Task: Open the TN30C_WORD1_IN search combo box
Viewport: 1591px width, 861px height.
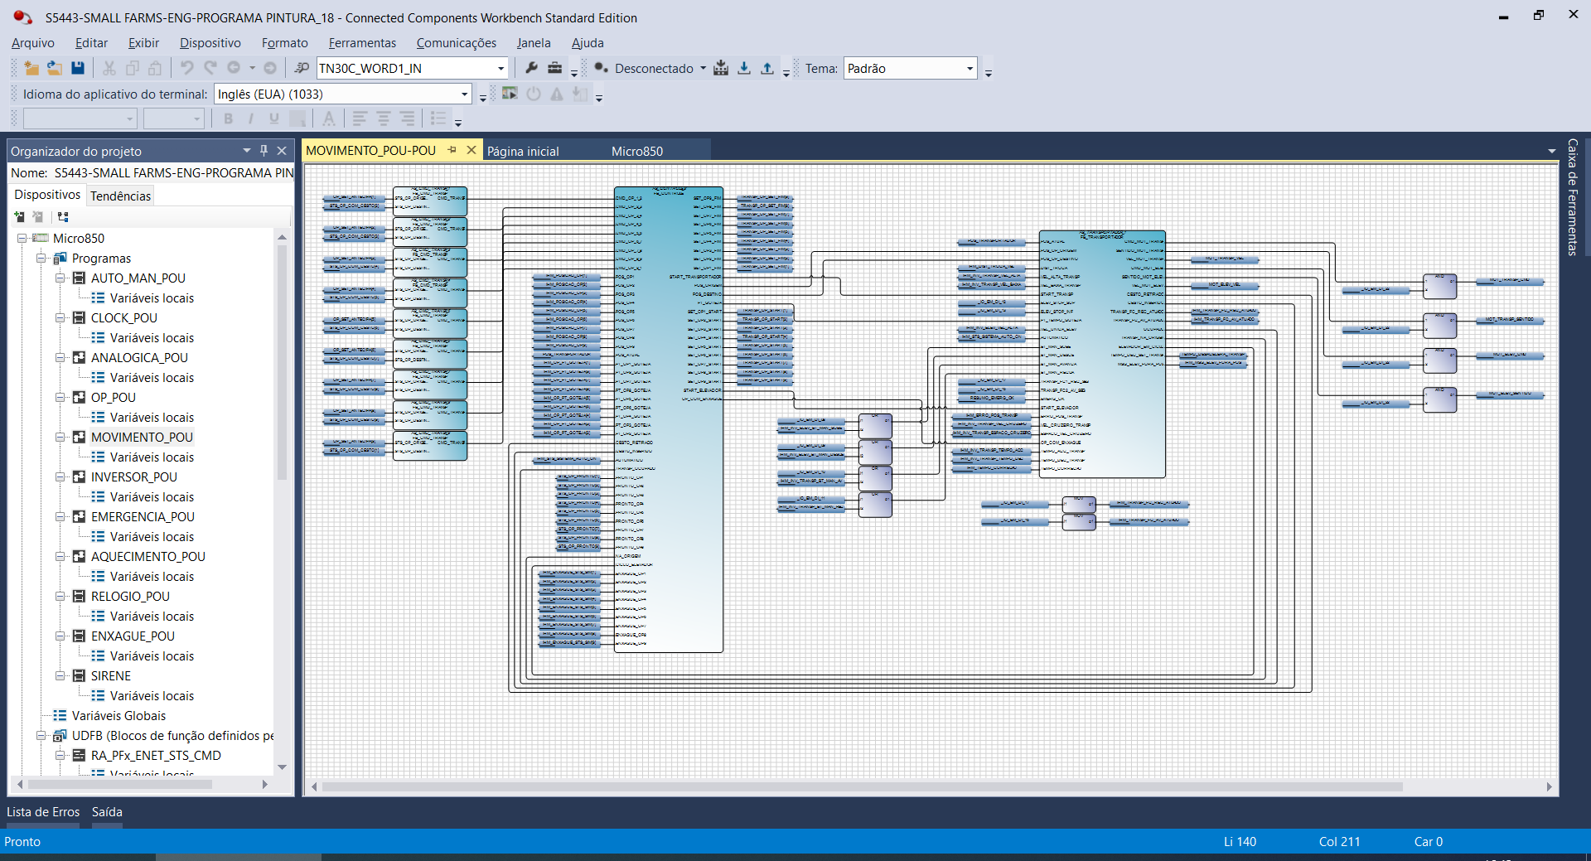Action: pyautogui.click(x=412, y=68)
